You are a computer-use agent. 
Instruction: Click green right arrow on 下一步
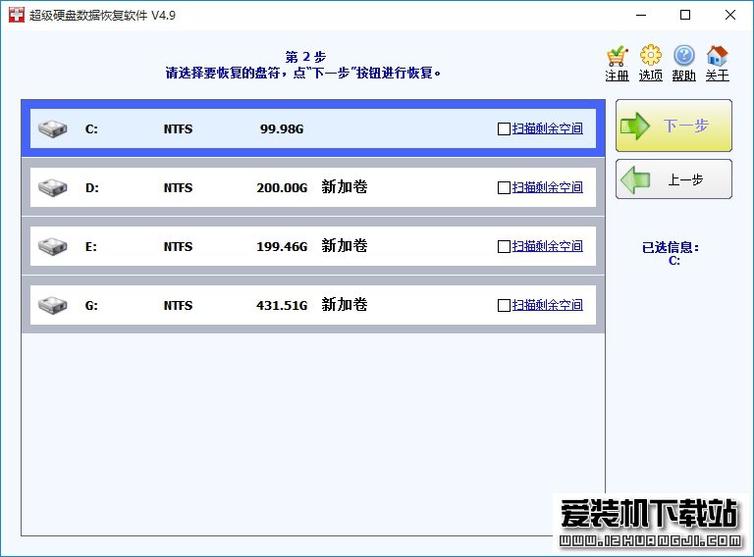[635, 127]
